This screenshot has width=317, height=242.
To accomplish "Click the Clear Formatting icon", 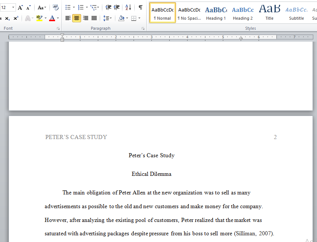I will click(55, 8).
